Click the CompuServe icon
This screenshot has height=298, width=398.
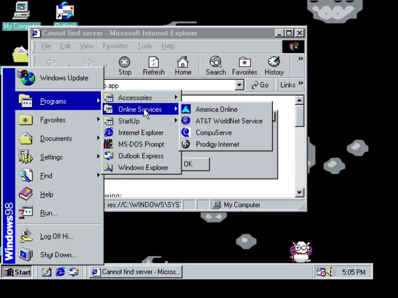186,133
